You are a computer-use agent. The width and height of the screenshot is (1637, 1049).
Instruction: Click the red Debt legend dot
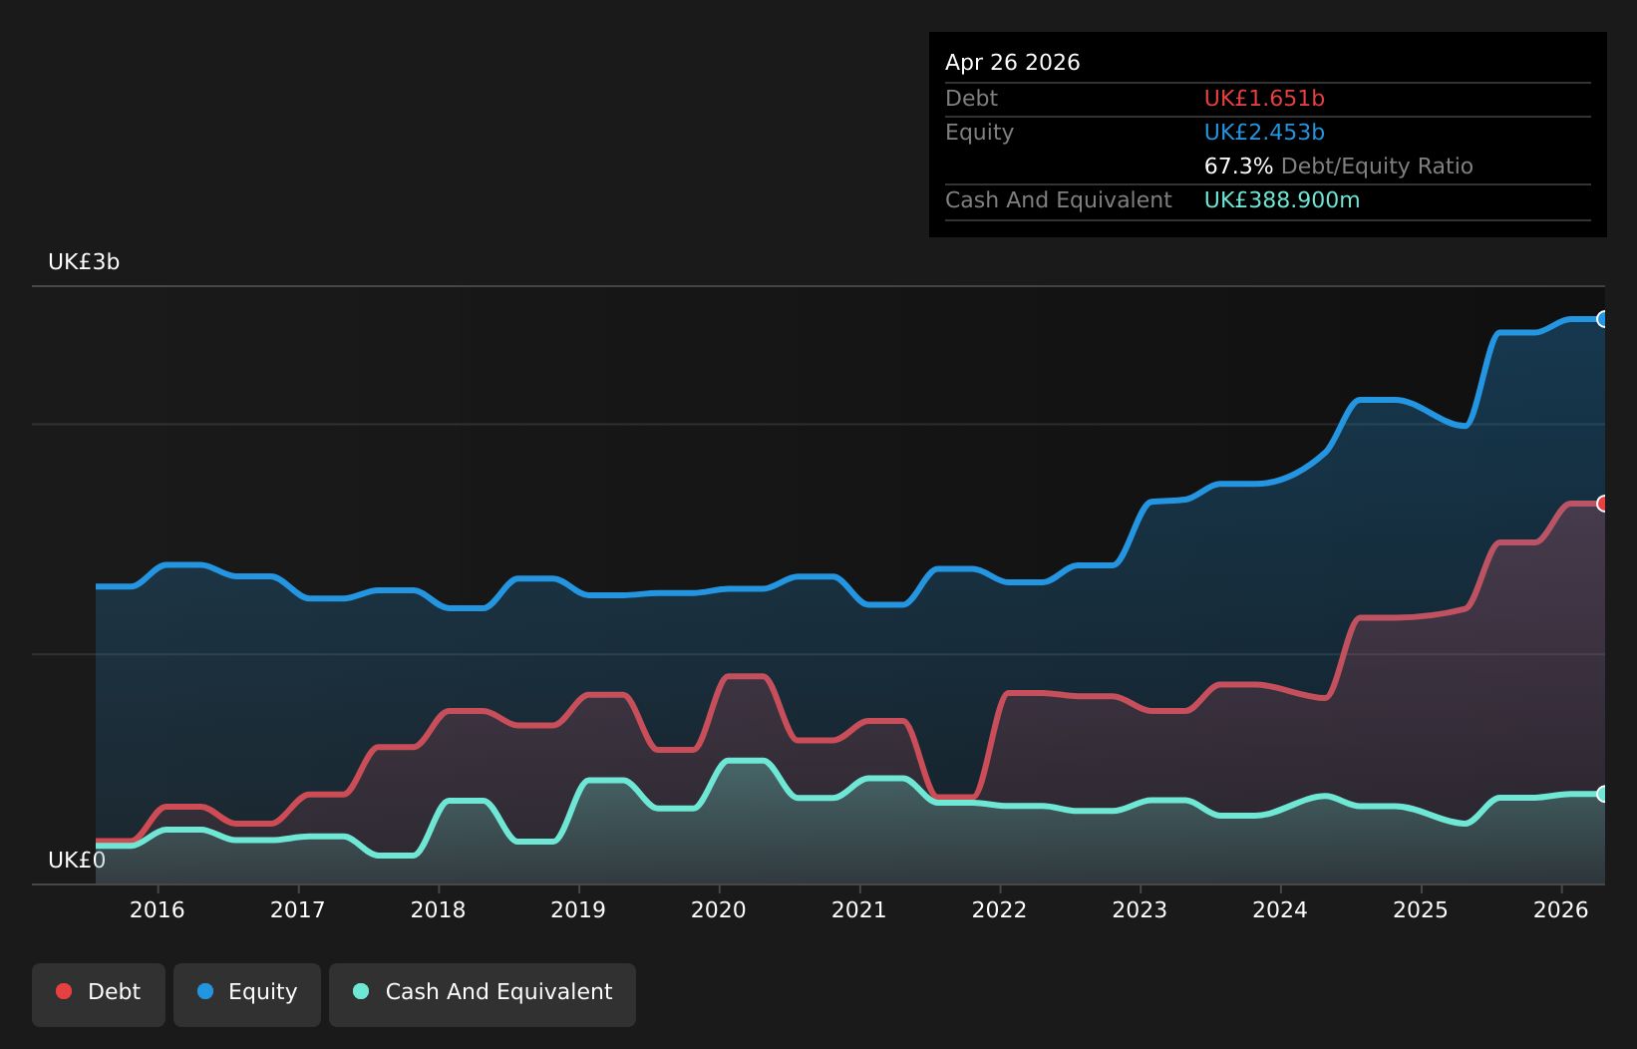[64, 991]
